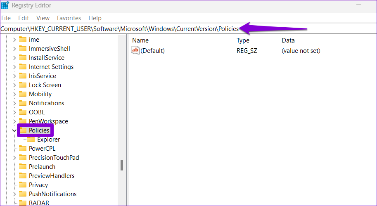Click the Lock Screen folder icon
This screenshot has height=206, width=377.
click(23, 85)
